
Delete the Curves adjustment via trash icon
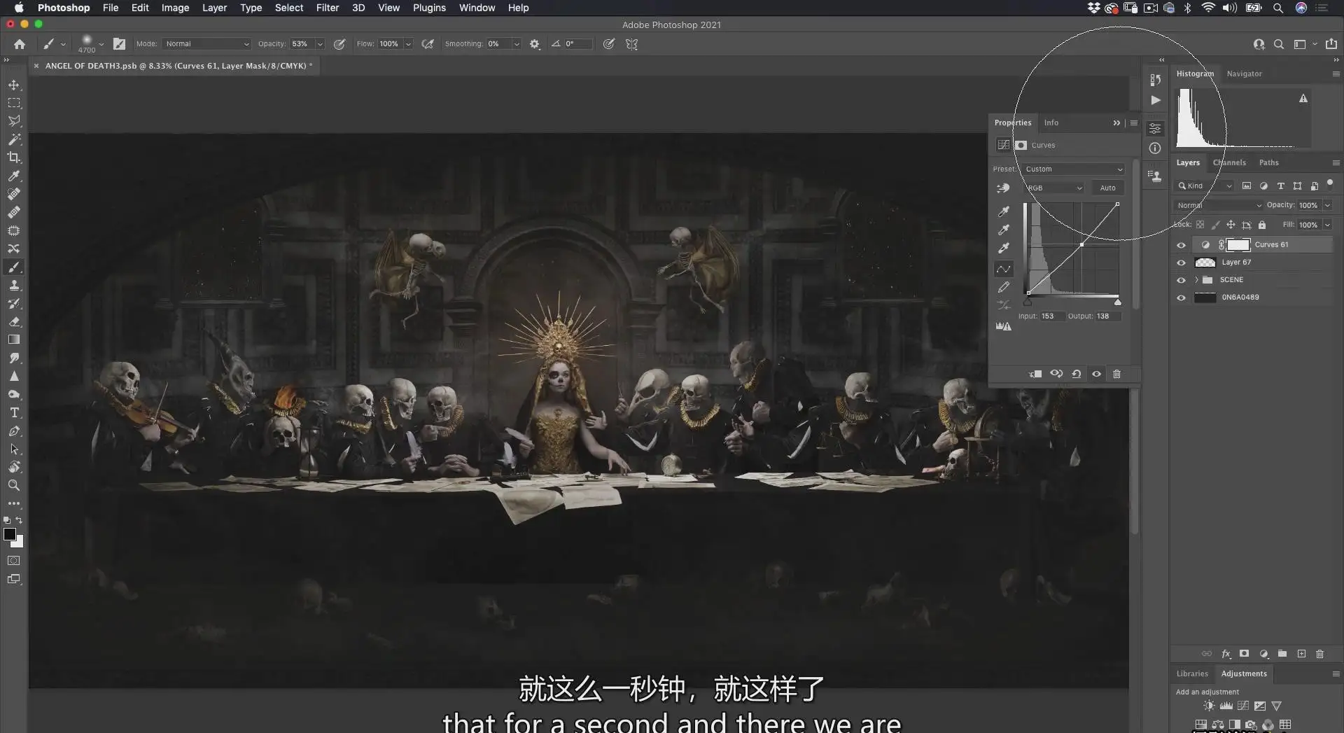tap(1116, 374)
